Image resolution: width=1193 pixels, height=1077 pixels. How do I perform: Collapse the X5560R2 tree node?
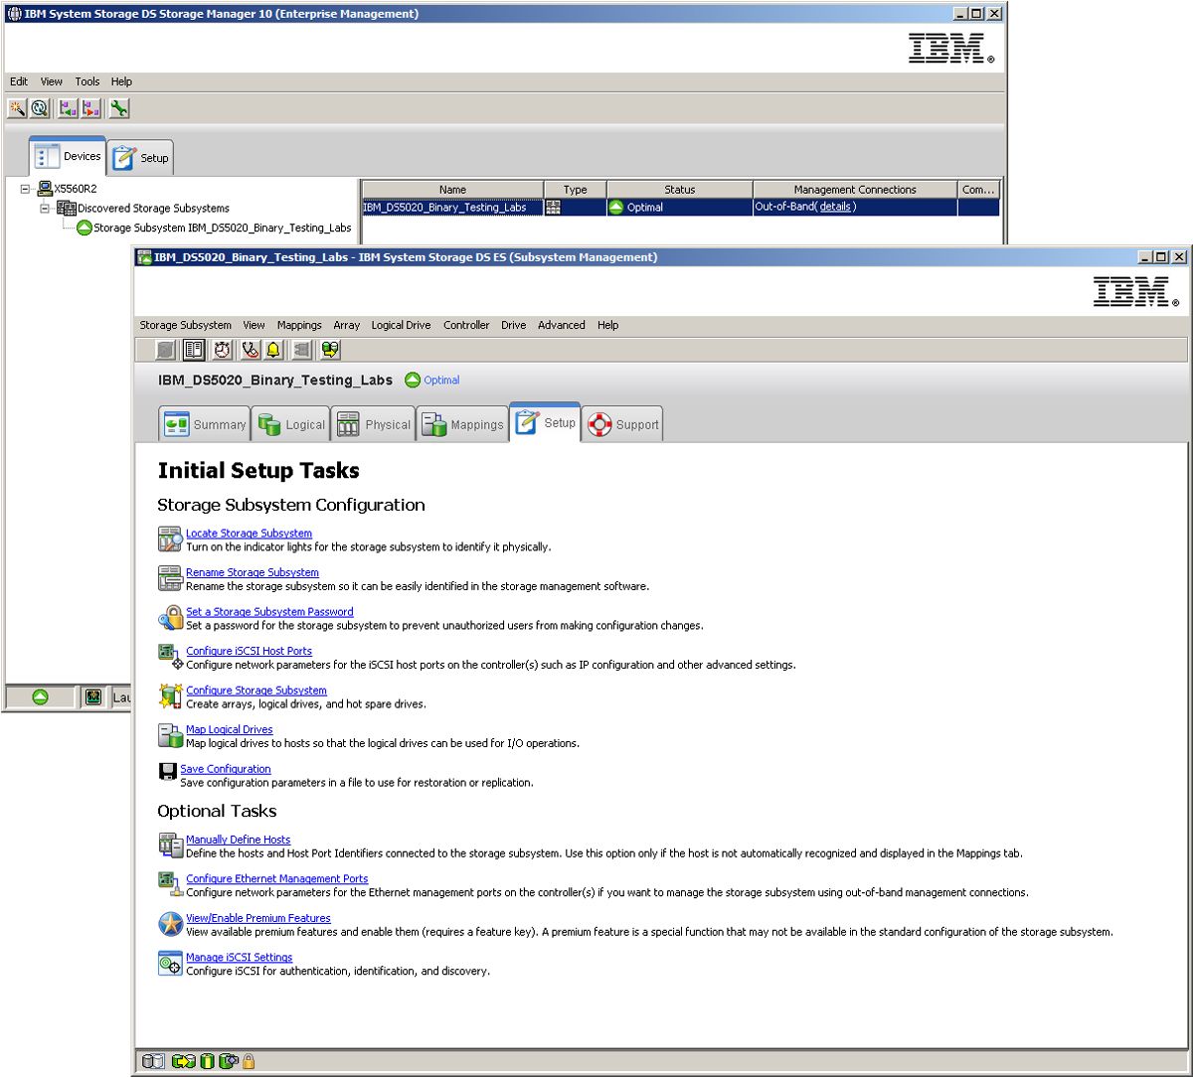pos(26,189)
